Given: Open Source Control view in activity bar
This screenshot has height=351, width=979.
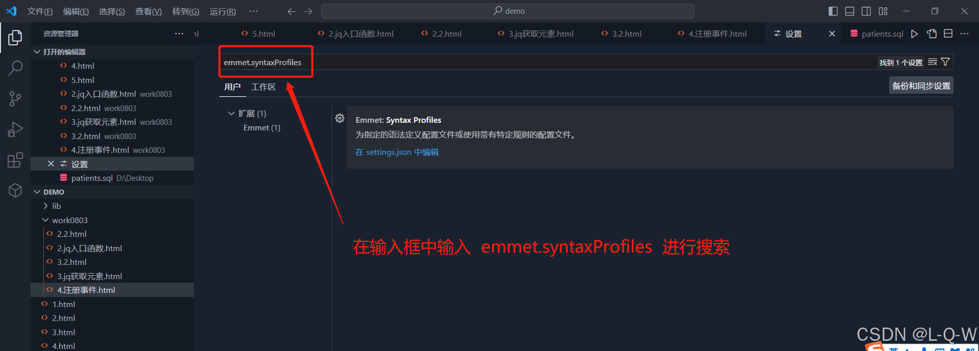Looking at the screenshot, I should [15, 98].
